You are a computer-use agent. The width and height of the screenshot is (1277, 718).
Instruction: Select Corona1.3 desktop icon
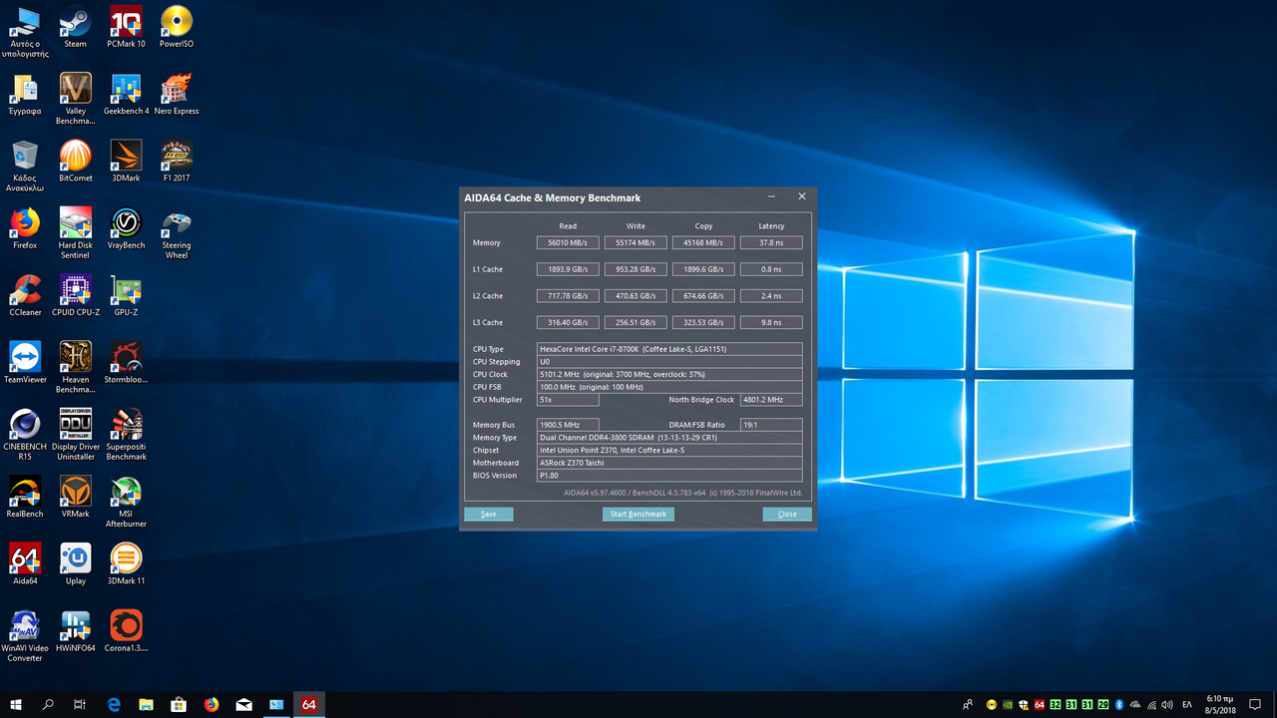click(x=126, y=630)
